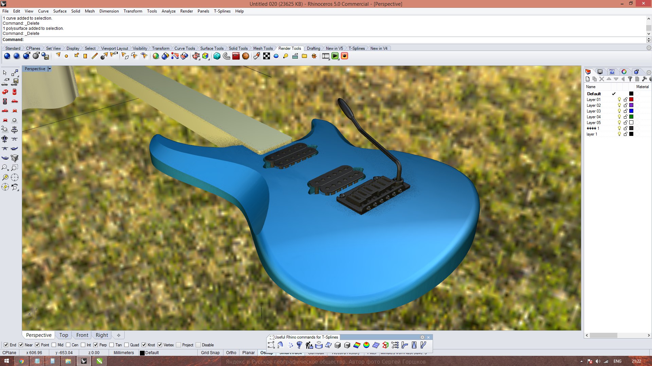Toggle the Ortho status bar button
This screenshot has height=366, width=652.
231,353
